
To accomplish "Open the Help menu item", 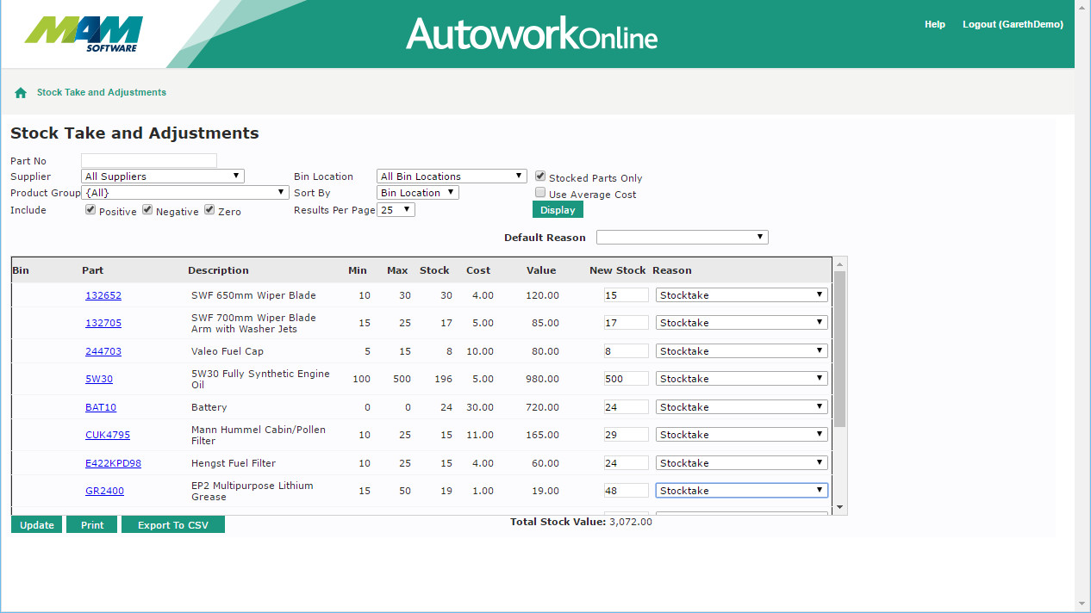I will [935, 25].
